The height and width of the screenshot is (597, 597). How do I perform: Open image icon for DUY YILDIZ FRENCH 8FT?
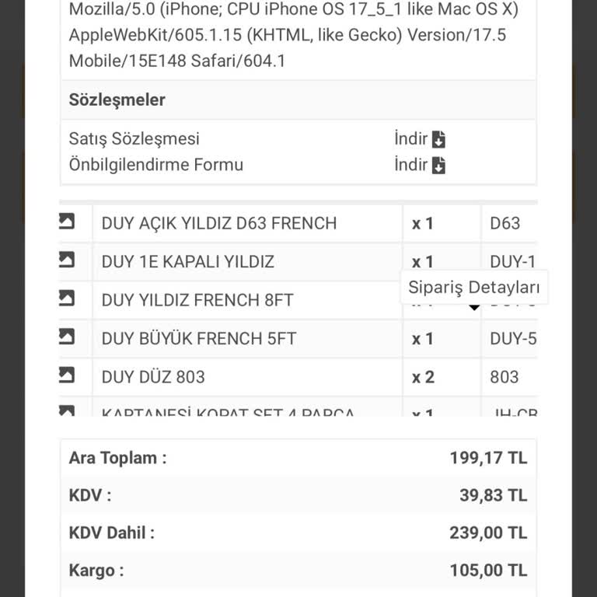coord(67,298)
